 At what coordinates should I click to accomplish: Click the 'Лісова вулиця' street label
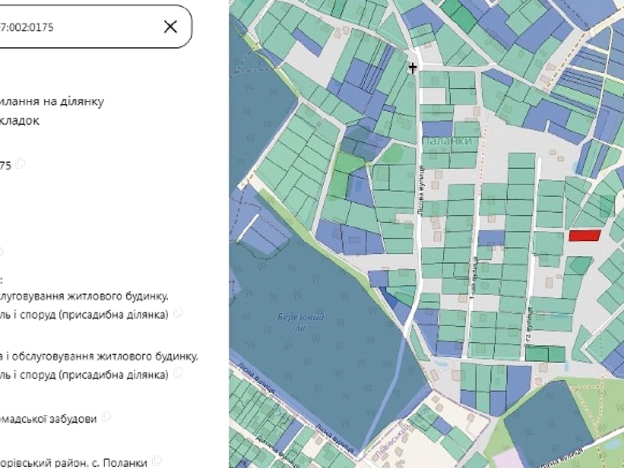421,190
